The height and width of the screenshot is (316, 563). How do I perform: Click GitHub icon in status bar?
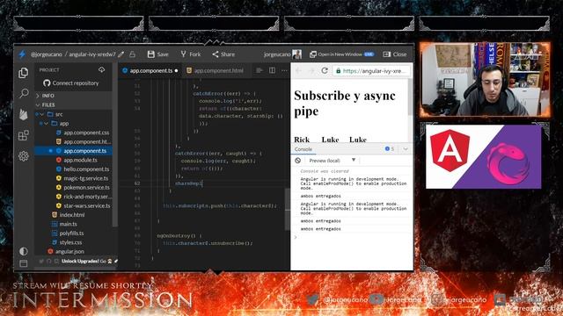click(49, 262)
